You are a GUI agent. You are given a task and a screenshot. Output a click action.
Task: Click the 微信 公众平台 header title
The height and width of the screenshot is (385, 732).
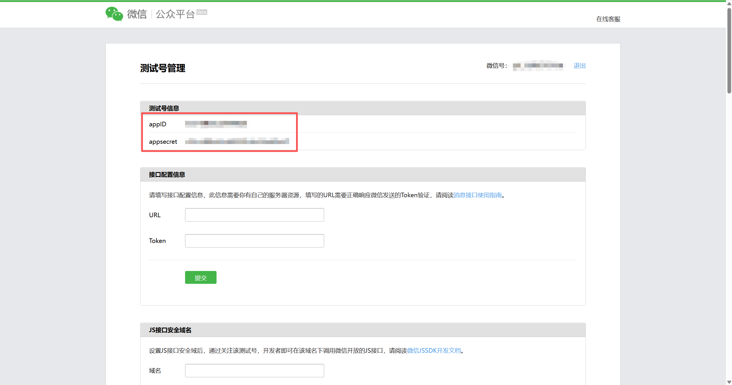tap(161, 14)
